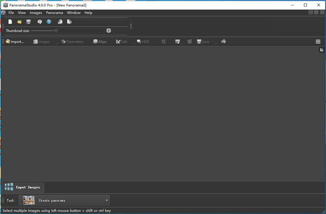Viewport: 326px width, 214px height.
Task: Open the Images menu
Action: click(36, 12)
